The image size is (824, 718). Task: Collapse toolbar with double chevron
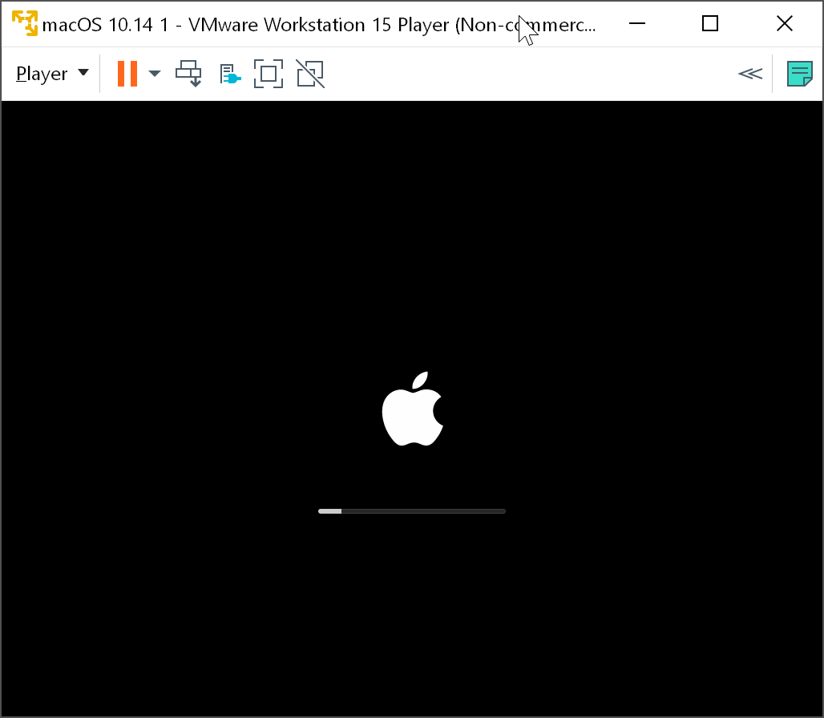750,74
